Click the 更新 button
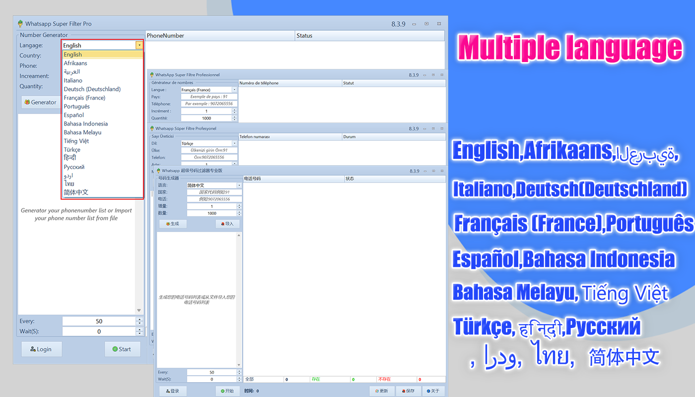The image size is (695, 397). click(382, 391)
